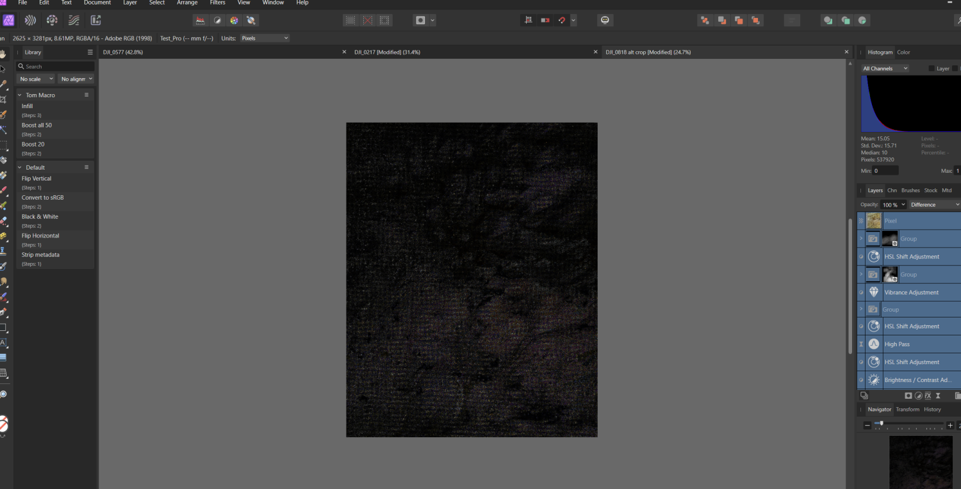961x489 pixels.
Task: Open the Difference blend mode dropdown
Action: (x=935, y=205)
